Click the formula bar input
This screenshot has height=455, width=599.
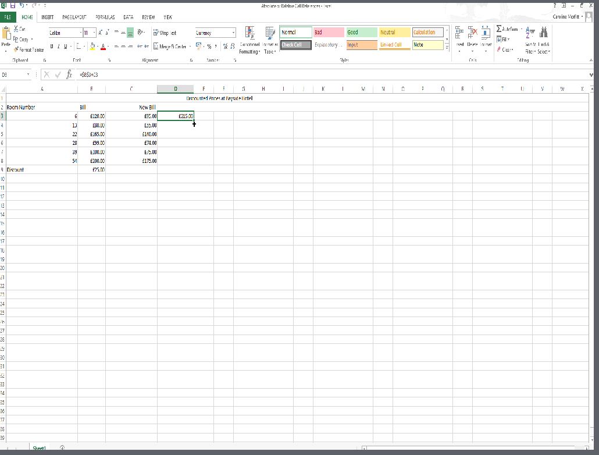[x=331, y=74]
